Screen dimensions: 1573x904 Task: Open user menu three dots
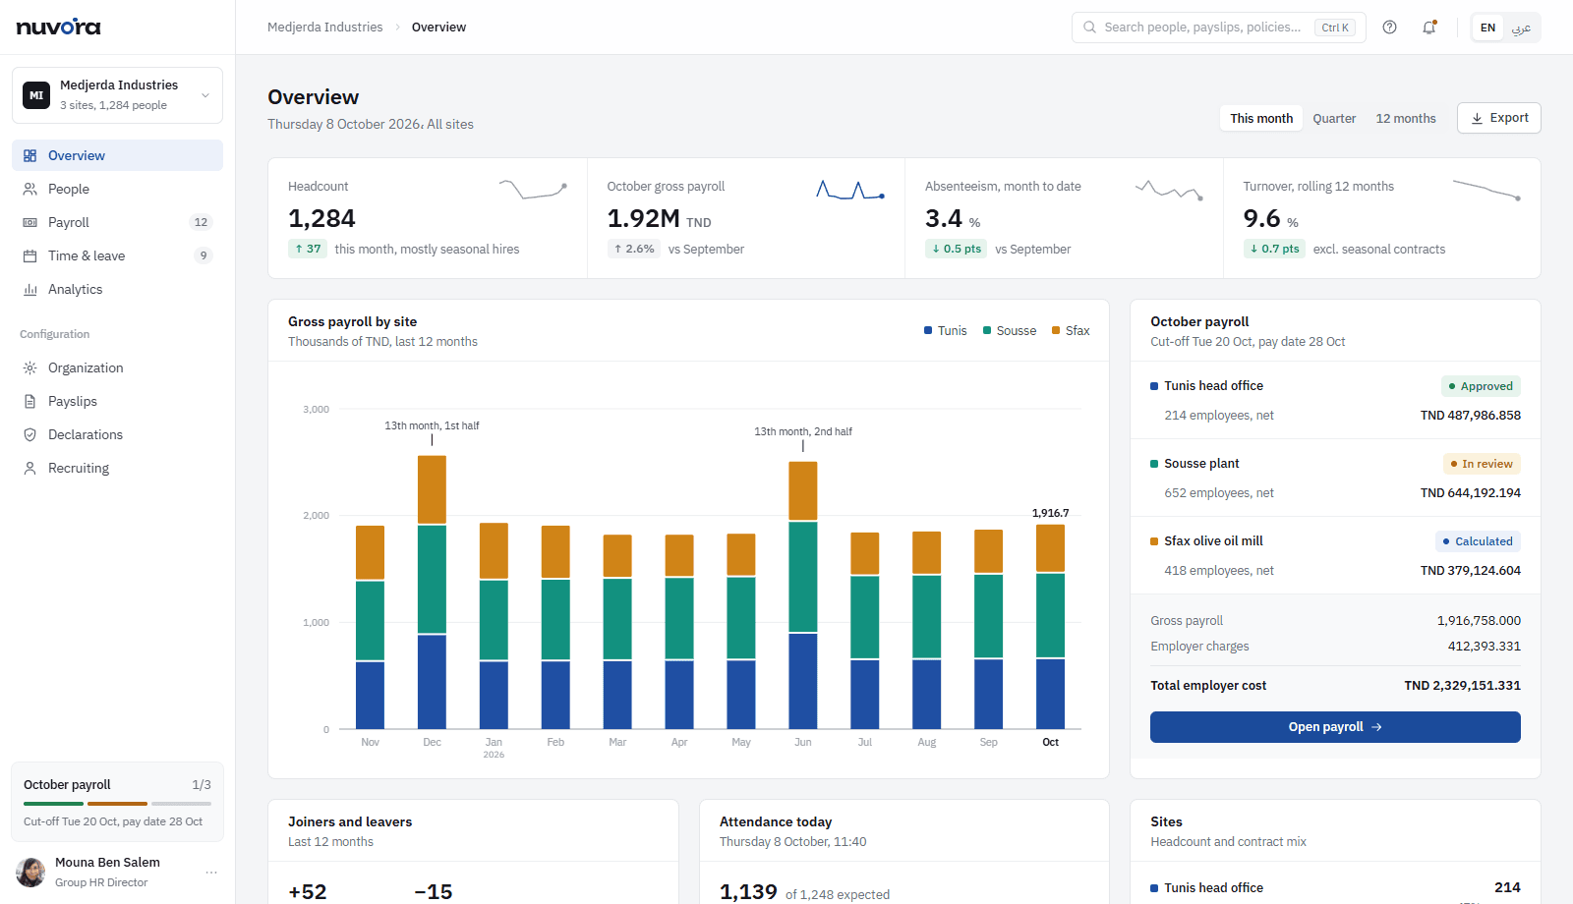click(210, 873)
